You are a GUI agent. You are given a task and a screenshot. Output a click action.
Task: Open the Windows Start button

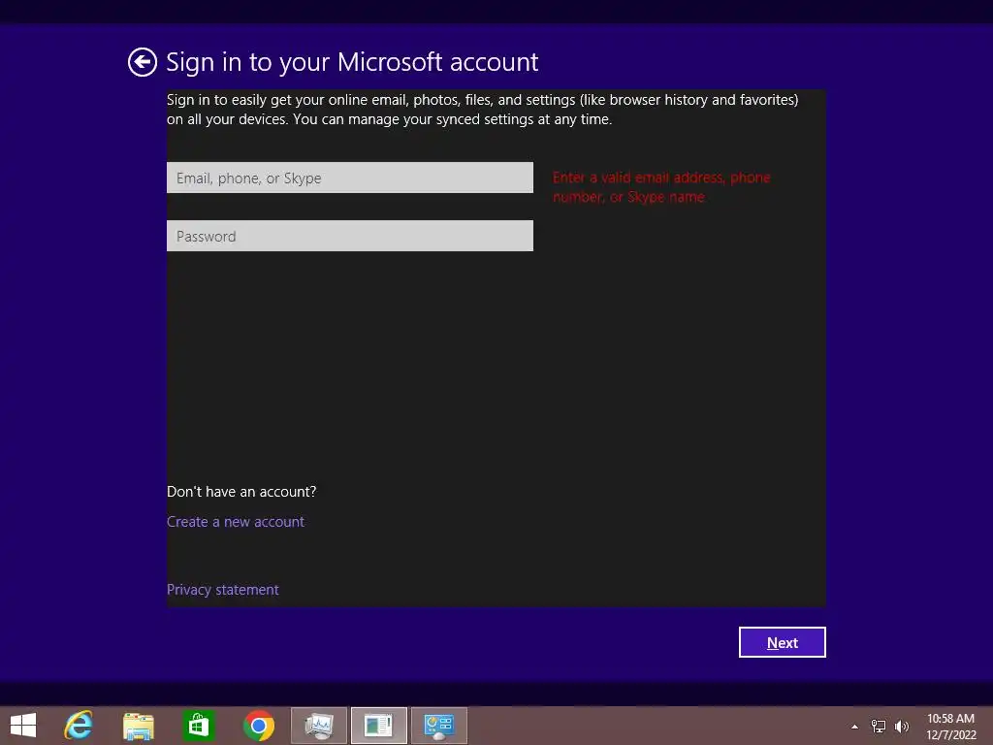pyautogui.click(x=23, y=726)
